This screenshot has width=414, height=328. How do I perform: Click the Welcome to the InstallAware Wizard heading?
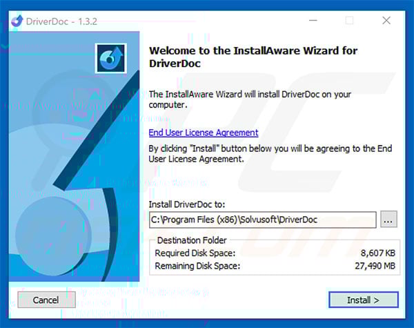253,57
